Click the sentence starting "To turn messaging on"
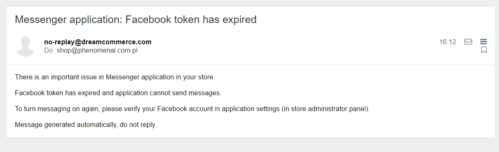 [x=192, y=109]
